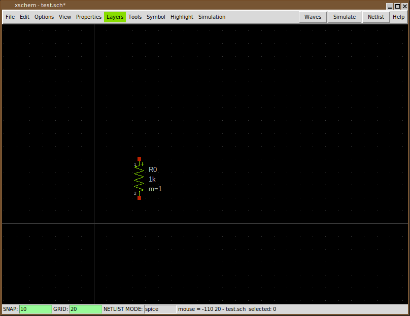The image size is (410, 316).
Task: Expand the Options menu
Action: 44,17
